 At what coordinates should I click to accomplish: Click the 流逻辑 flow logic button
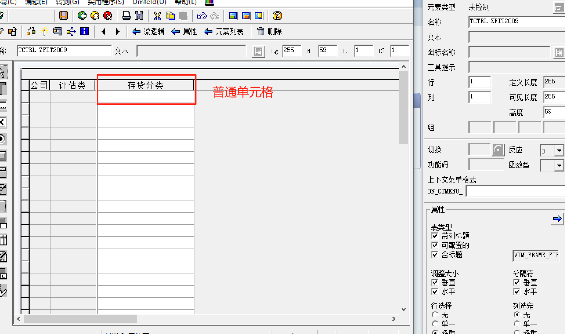click(148, 31)
